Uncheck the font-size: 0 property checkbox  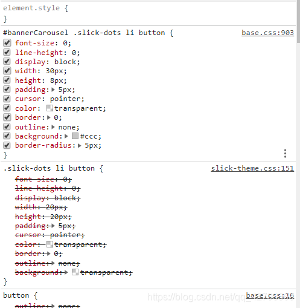[7, 43]
